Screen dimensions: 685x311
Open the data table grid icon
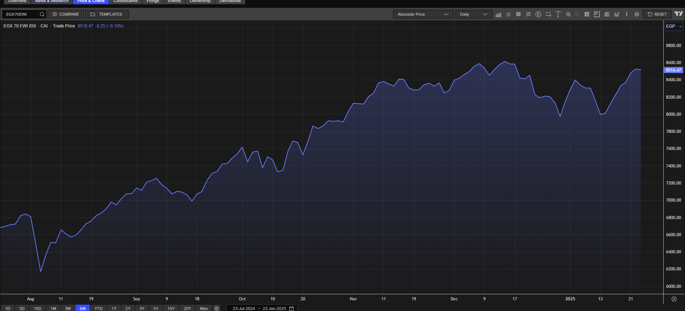point(587,14)
